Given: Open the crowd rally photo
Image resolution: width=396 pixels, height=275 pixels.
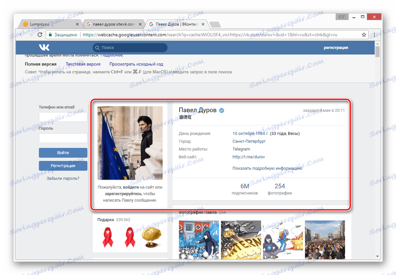Looking at the screenshot, I should click(325, 240).
